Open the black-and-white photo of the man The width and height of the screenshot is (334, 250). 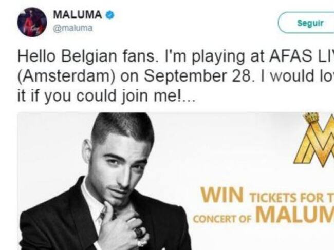[x=105, y=181]
